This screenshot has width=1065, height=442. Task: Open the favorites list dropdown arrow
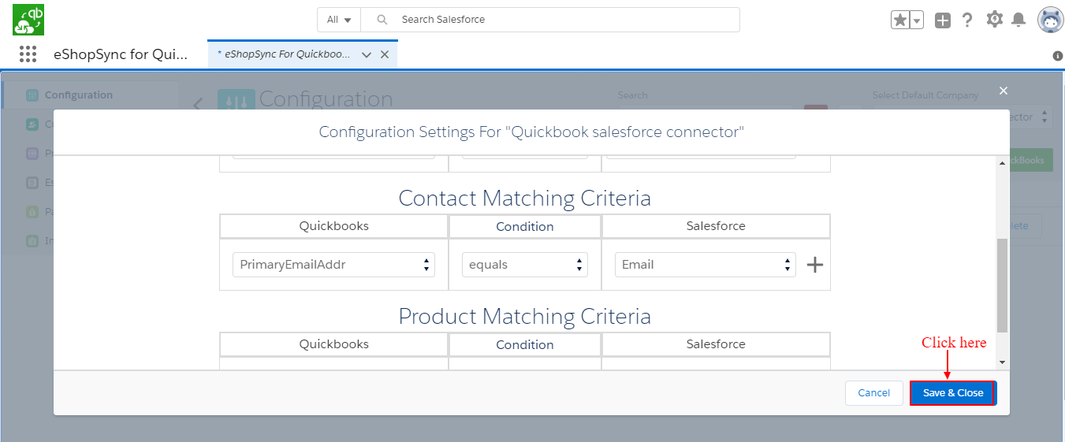pyautogui.click(x=917, y=20)
